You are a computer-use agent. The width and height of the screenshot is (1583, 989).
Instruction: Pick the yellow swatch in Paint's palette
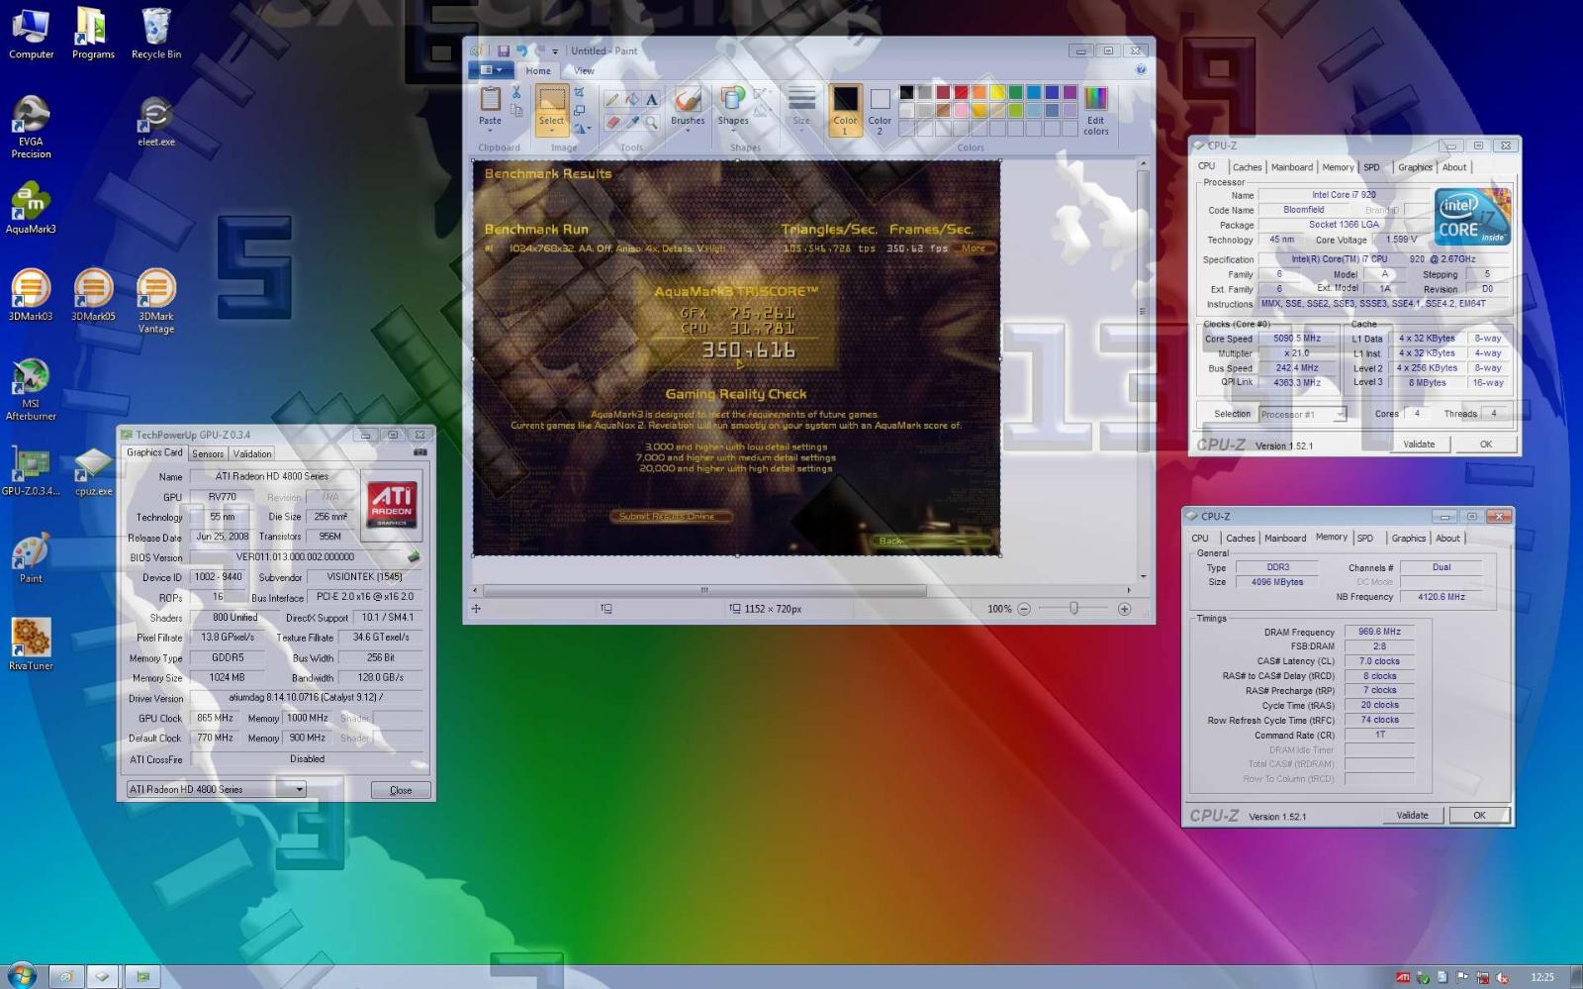(x=997, y=92)
